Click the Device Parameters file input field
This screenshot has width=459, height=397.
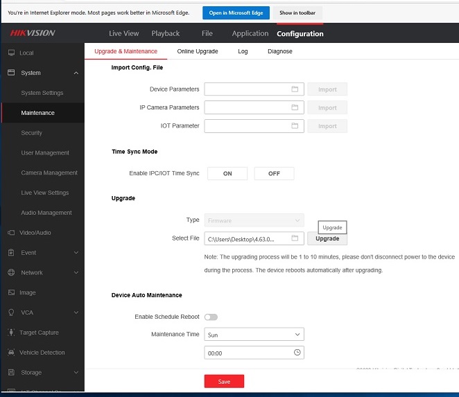click(x=246, y=89)
